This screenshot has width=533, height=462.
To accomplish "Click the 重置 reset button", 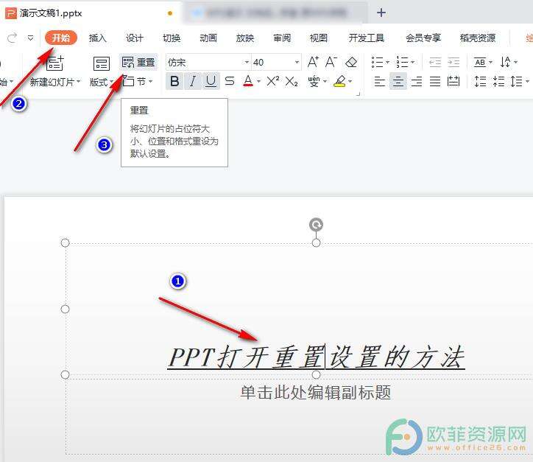I will [x=138, y=62].
